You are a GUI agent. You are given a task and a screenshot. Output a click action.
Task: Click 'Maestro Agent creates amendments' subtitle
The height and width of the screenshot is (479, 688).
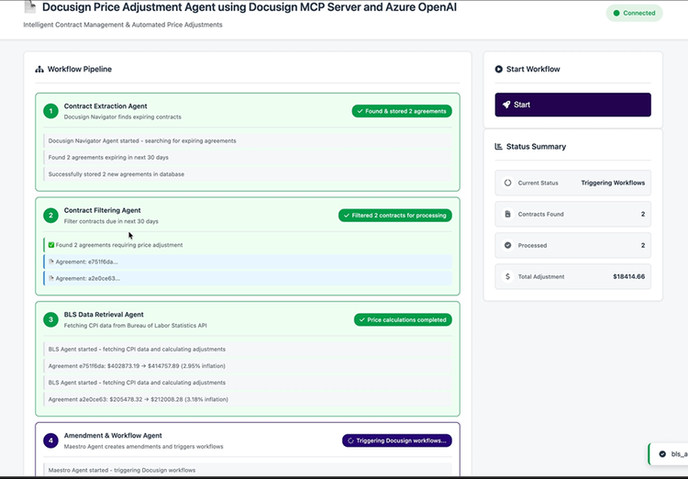pyautogui.click(x=143, y=447)
